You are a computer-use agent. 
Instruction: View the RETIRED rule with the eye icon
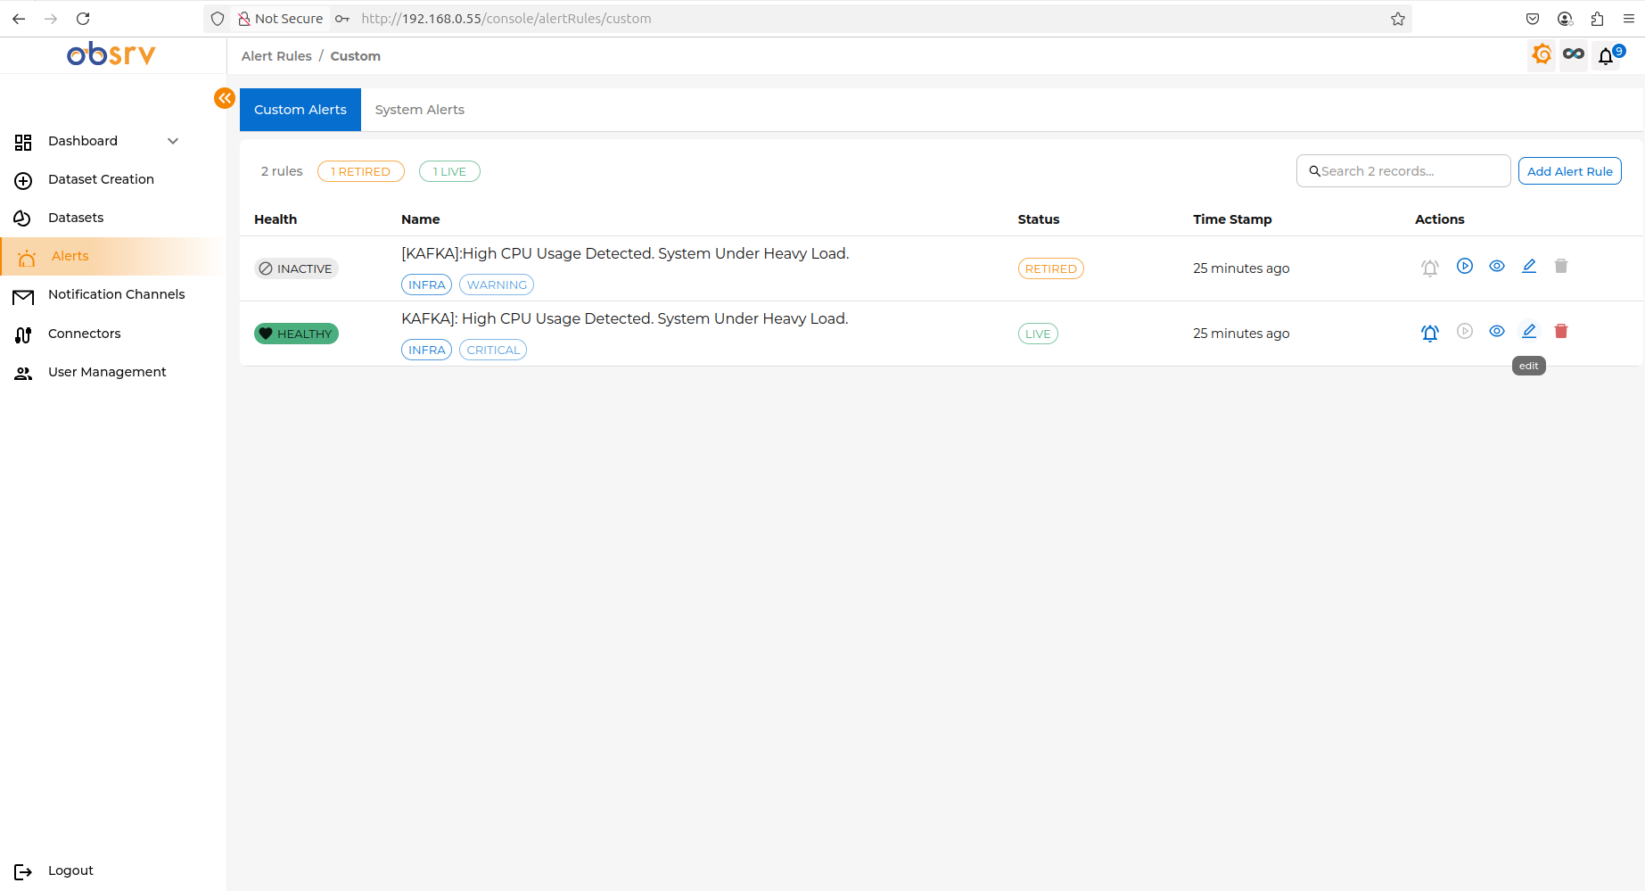click(x=1497, y=266)
